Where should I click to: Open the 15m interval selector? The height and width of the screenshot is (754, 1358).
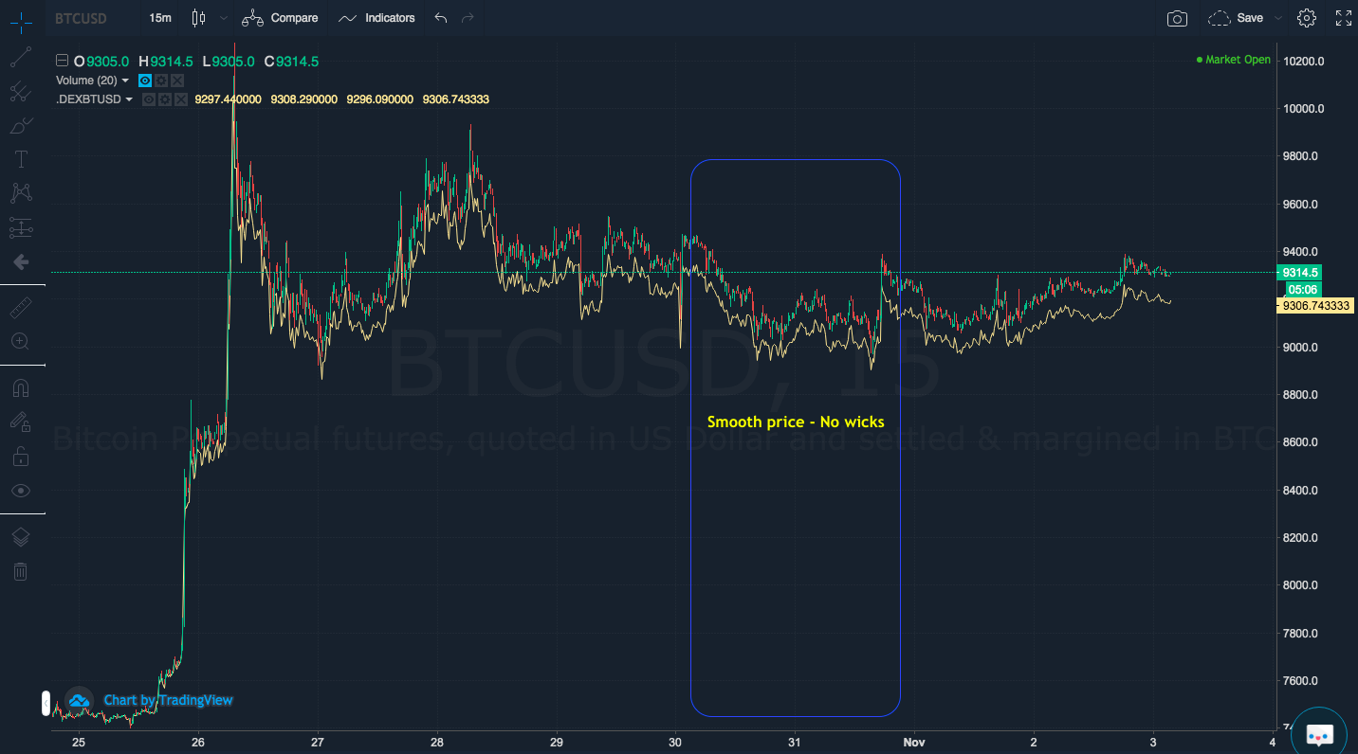[x=160, y=18]
